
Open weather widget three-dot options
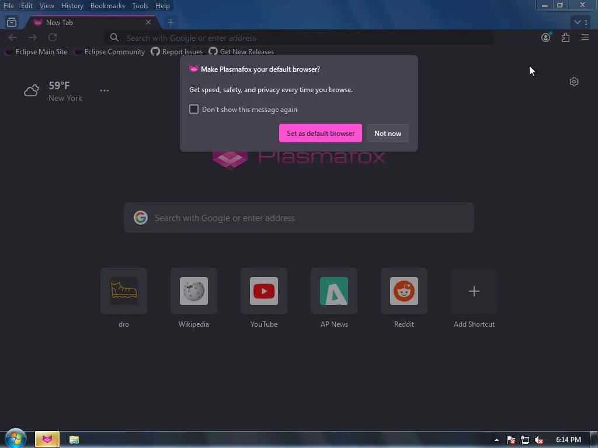105,90
